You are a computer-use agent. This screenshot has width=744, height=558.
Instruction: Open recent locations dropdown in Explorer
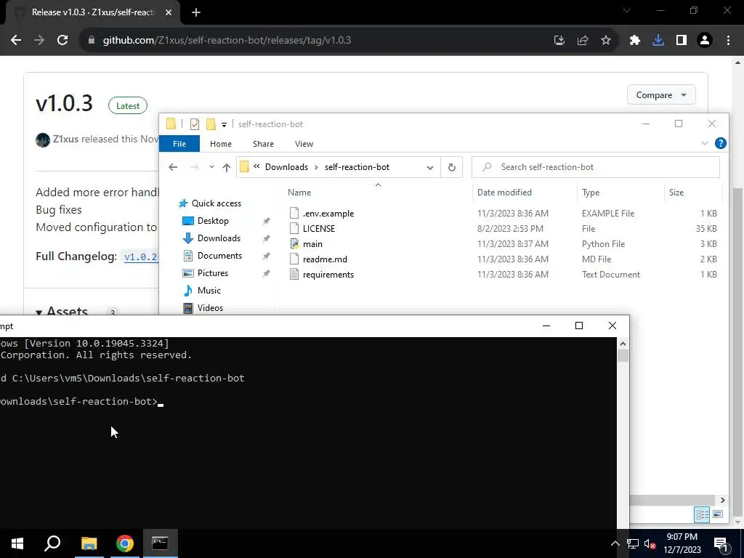(x=211, y=167)
